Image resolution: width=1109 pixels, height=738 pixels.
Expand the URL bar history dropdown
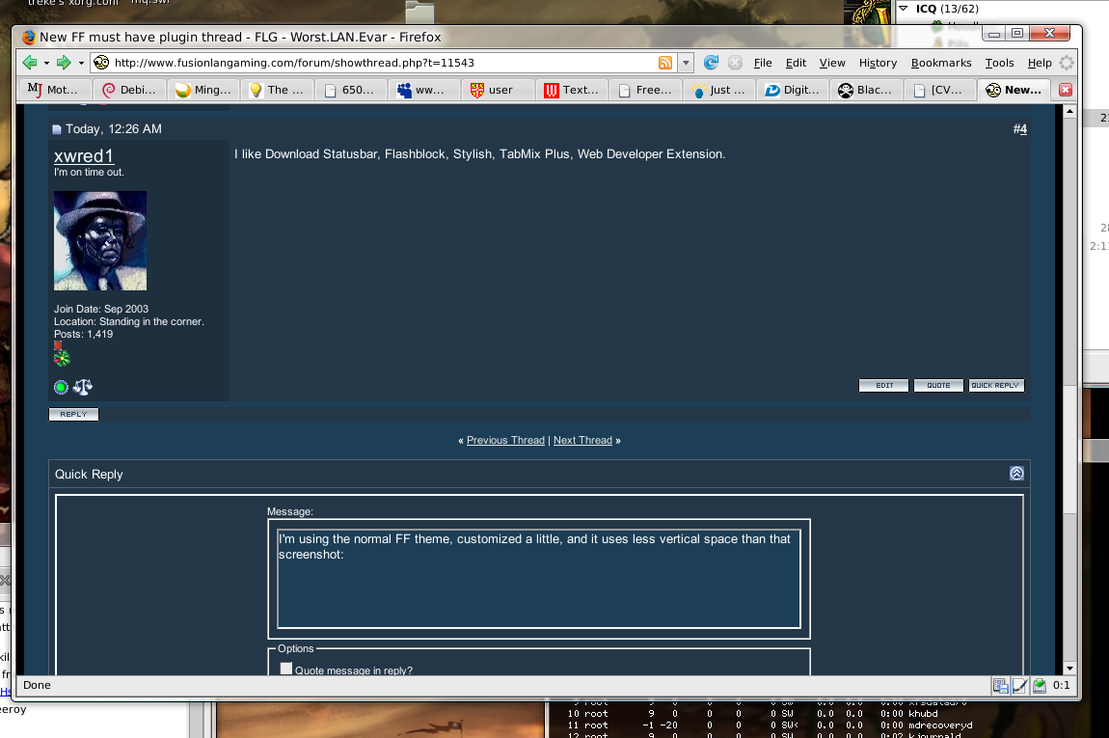click(x=686, y=63)
